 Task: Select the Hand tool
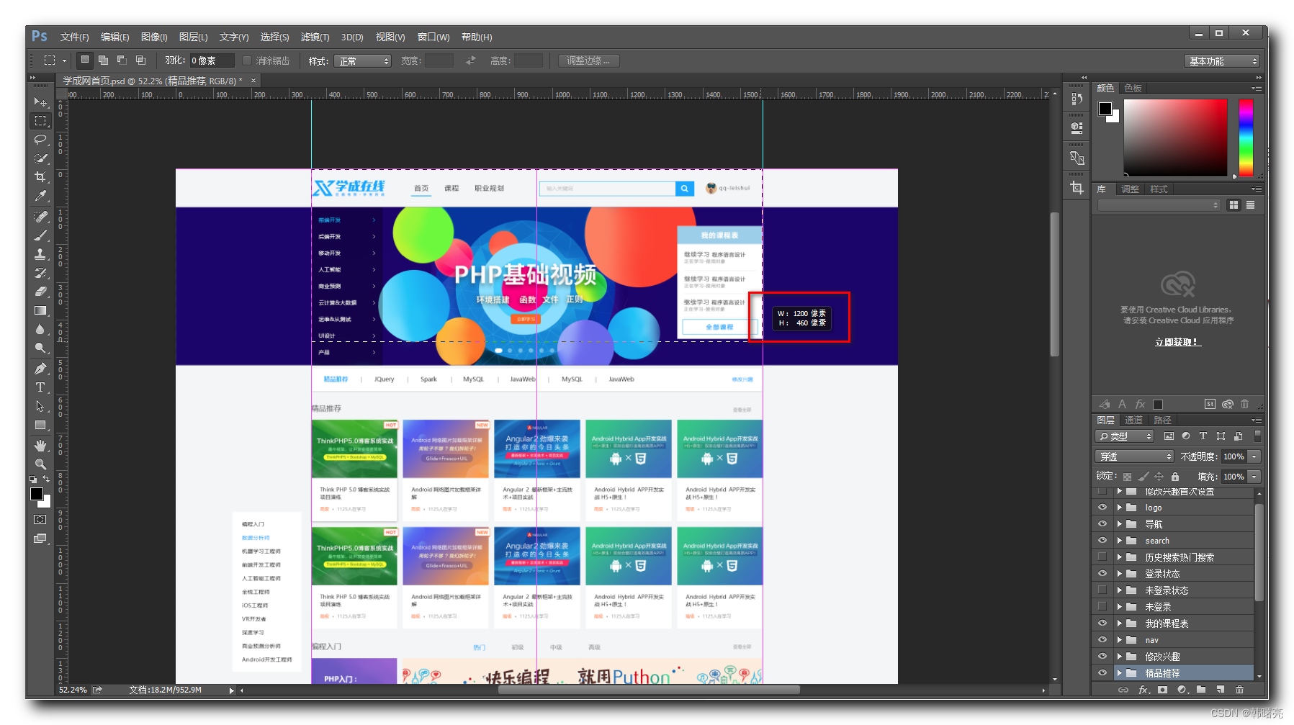[x=40, y=446]
